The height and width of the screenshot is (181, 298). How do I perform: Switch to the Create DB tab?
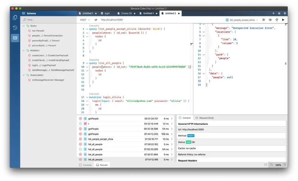pos(126,13)
